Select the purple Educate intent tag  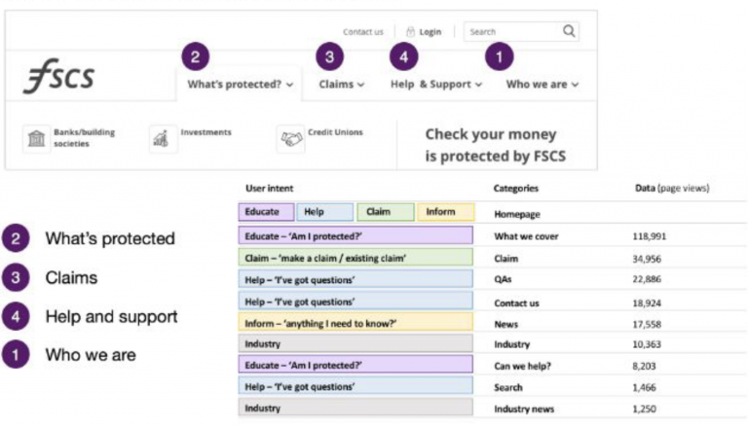click(x=266, y=212)
